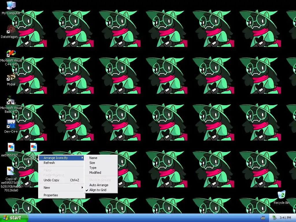Click the system tray icon next to the clock

(275, 218)
